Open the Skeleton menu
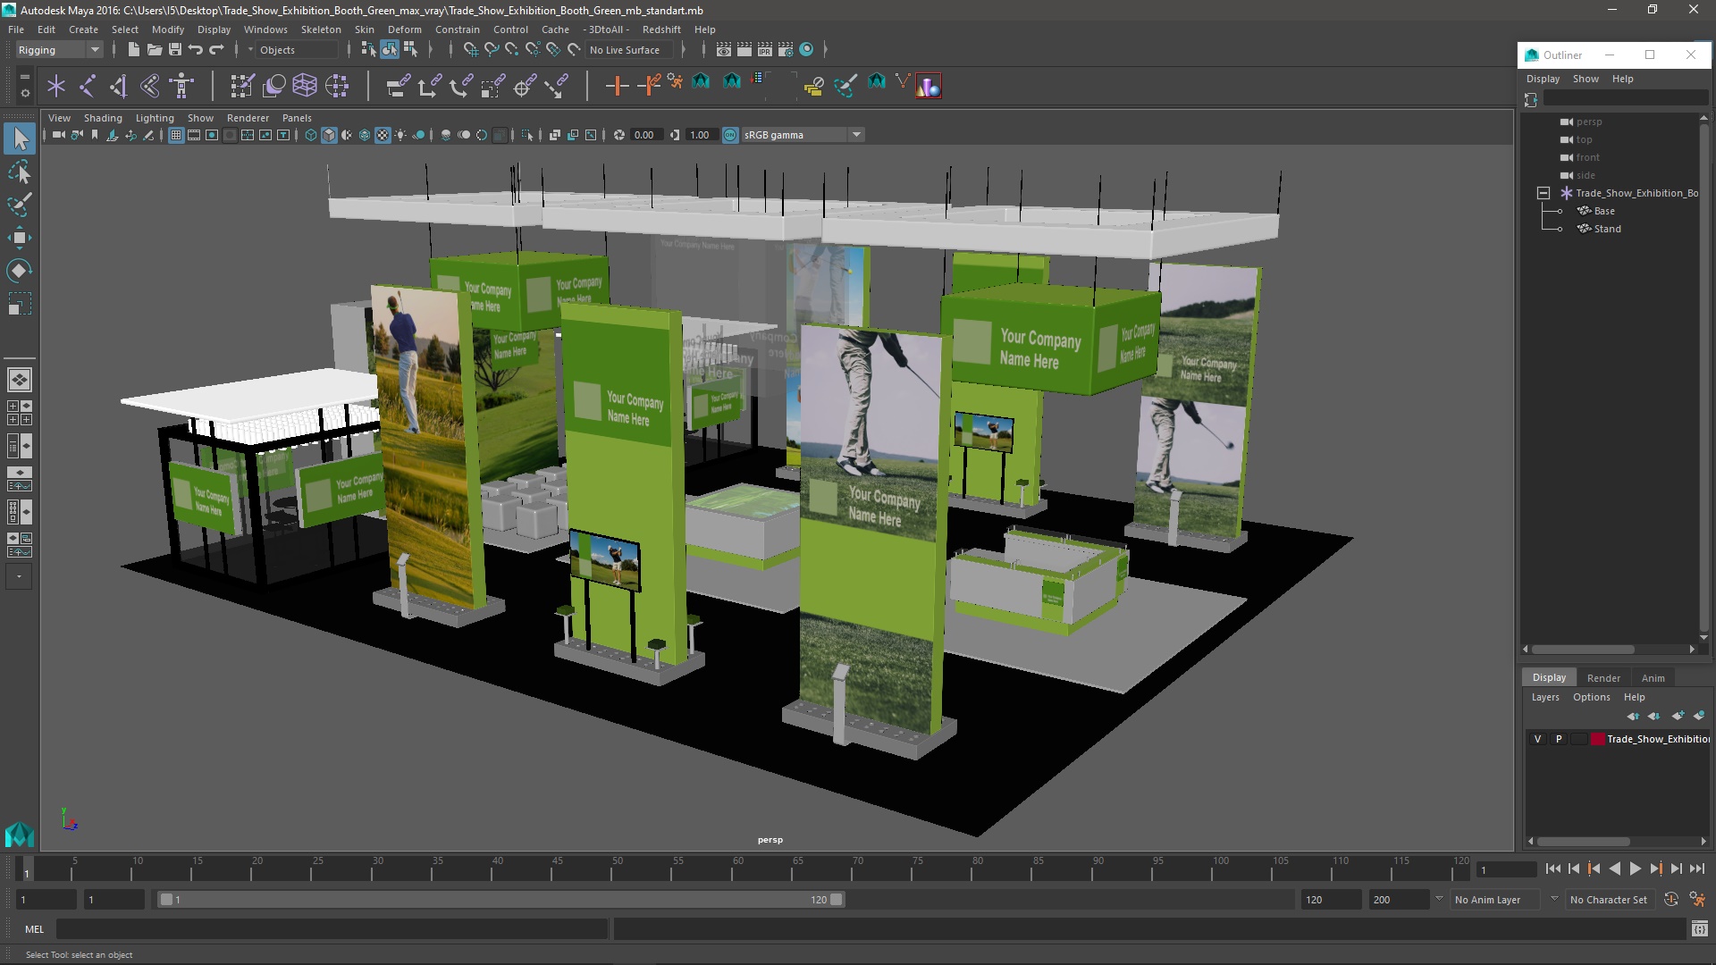 321,29
